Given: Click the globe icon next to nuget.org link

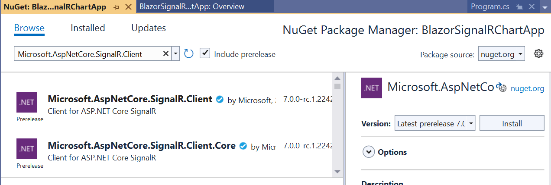Looking at the screenshot, I should [502, 88].
